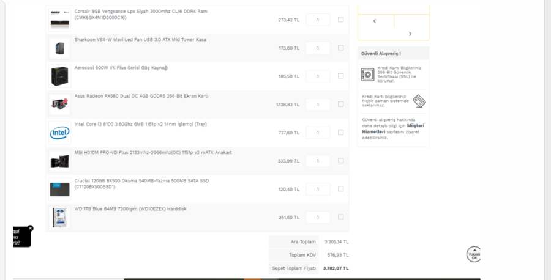Click the 333,99 TL price
The image size is (551, 280).
point(289,161)
